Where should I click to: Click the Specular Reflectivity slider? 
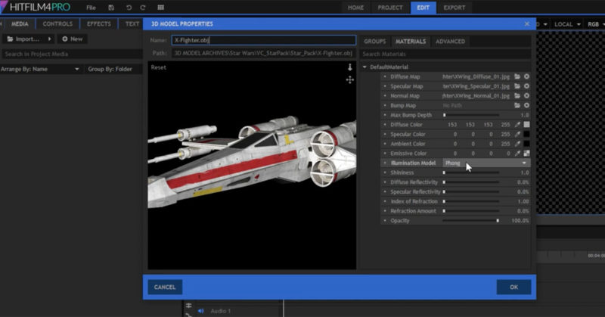[x=471, y=192]
